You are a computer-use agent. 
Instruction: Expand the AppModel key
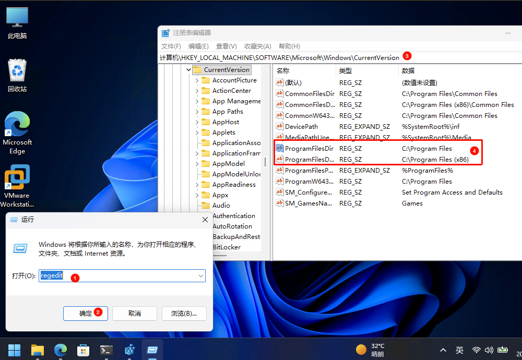[197, 164]
